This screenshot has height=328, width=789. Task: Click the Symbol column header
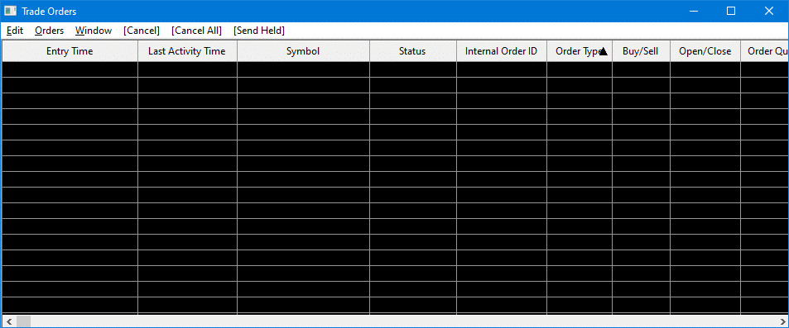click(x=303, y=51)
